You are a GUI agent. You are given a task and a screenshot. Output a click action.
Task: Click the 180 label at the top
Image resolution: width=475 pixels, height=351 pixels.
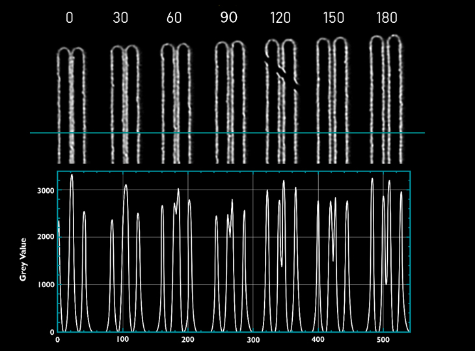(387, 18)
